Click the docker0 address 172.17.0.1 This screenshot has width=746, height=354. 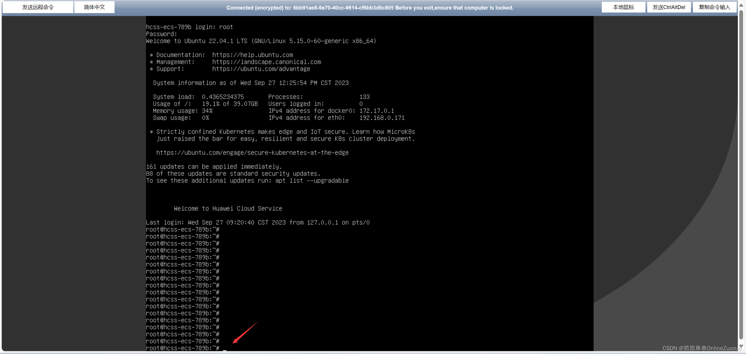(x=376, y=111)
